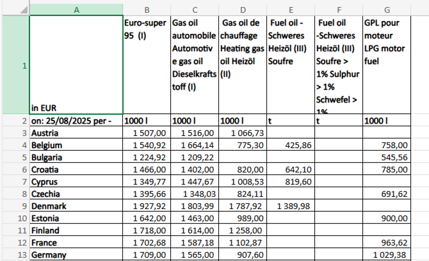
Task: Select the Germany cell
Action: tap(76, 255)
